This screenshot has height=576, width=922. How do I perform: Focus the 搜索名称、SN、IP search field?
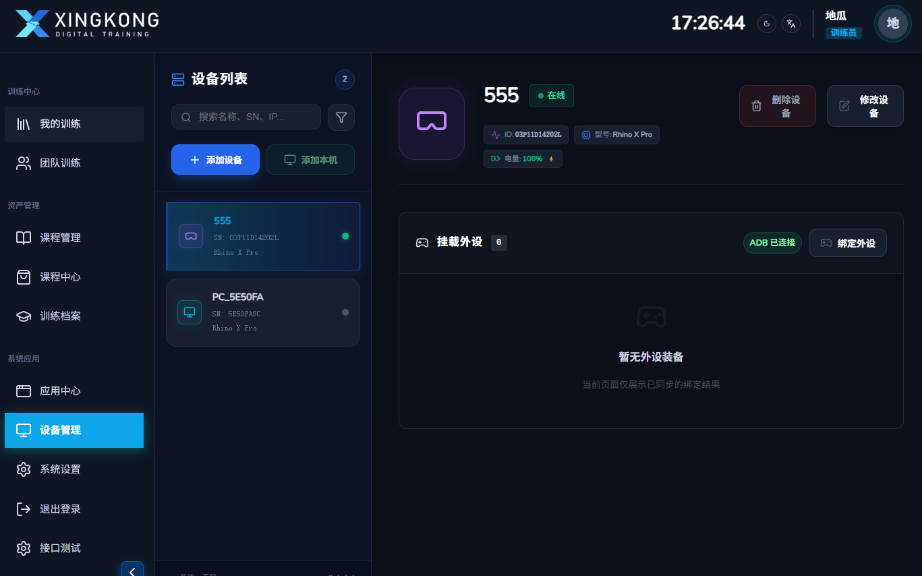point(246,117)
